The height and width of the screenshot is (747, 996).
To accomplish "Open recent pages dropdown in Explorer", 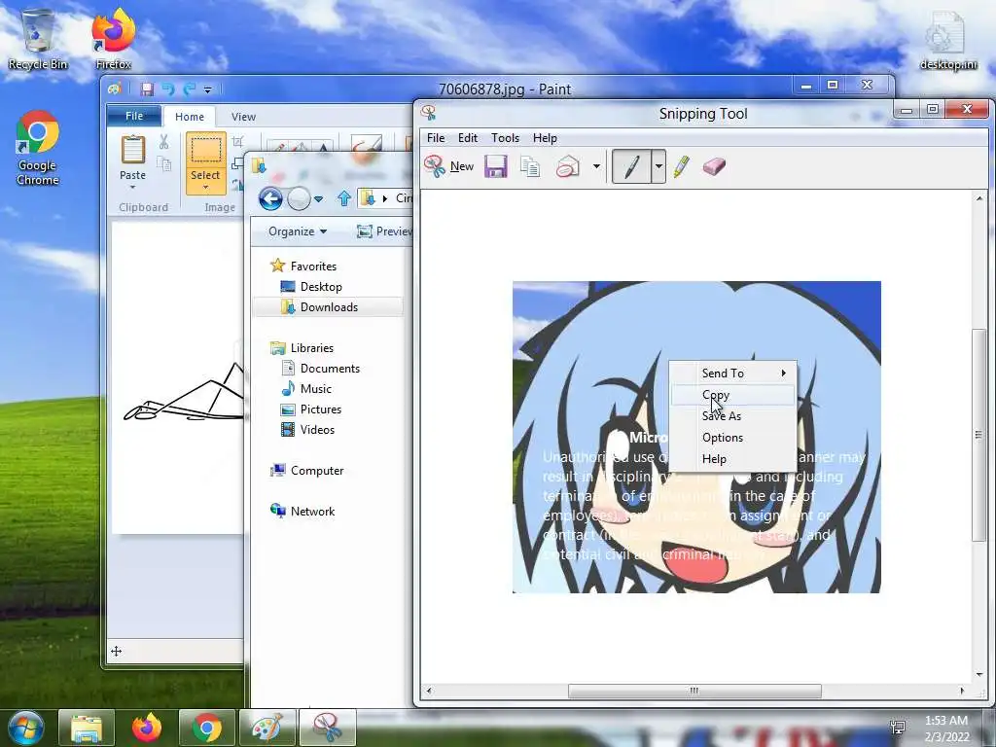I will tap(319, 199).
